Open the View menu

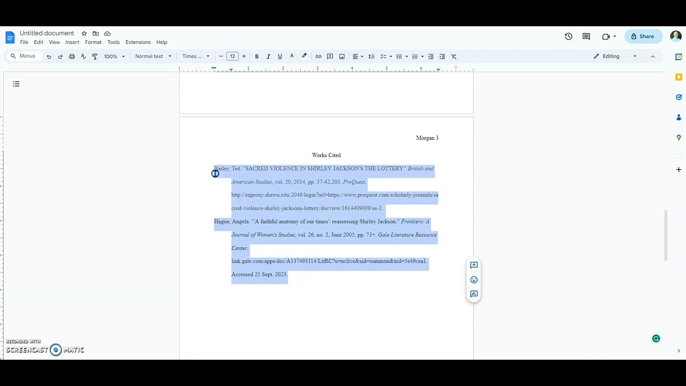click(x=54, y=42)
